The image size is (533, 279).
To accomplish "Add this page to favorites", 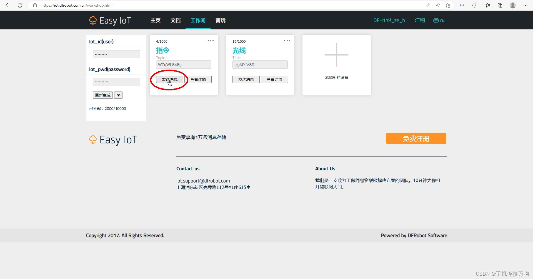I will 448,5.
